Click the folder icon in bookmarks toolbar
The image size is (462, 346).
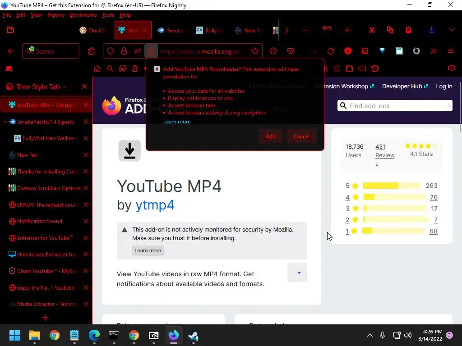pyautogui.click(x=350, y=69)
